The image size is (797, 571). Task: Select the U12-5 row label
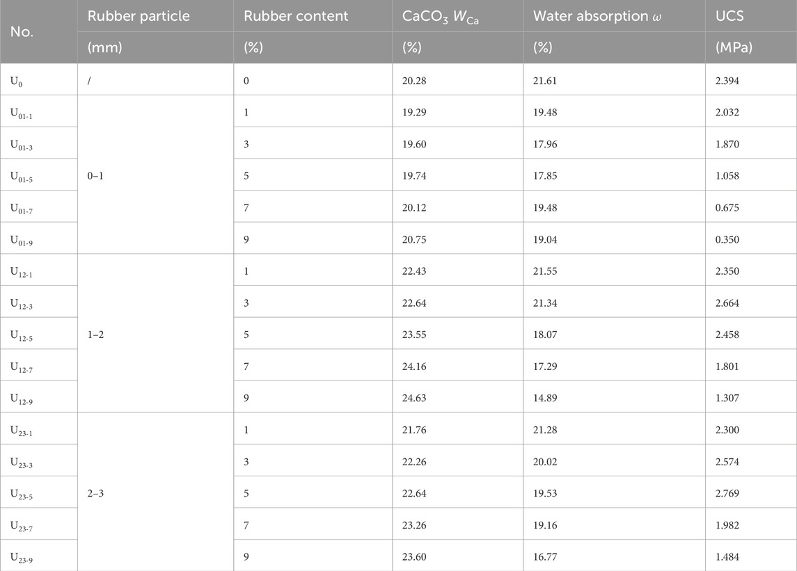point(22,335)
